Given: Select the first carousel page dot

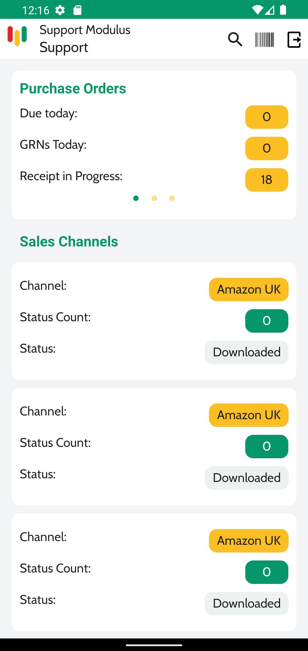Looking at the screenshot, I should [x=136, y=198].
